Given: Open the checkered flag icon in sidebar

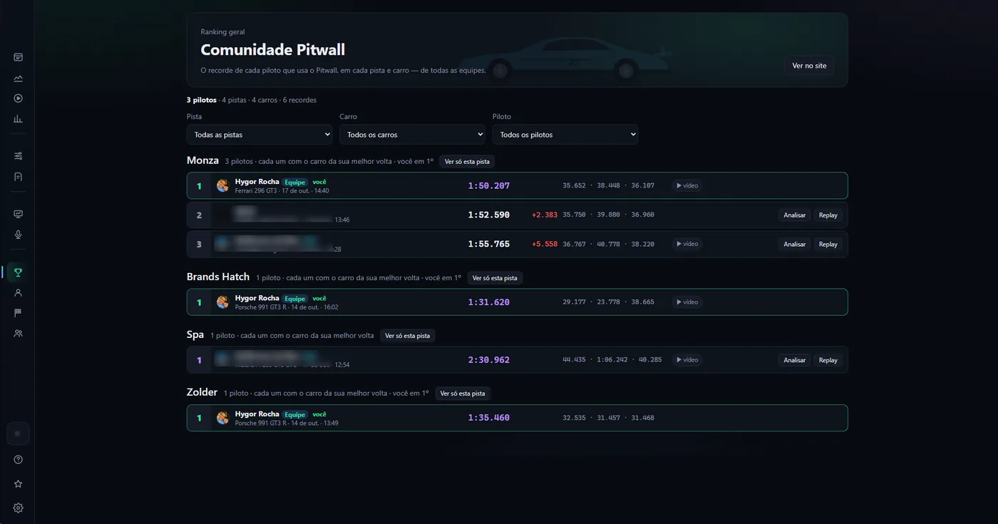Looking at the screenshot, I should tap(18, 313).
